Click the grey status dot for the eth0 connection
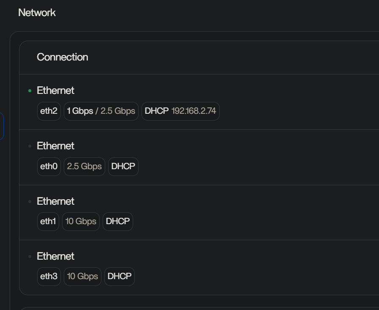 [30, 146]
